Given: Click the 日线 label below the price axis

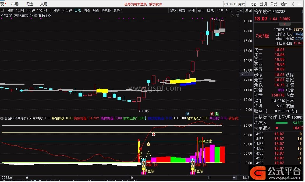Looking at the screenshot, I should pos(246,177).
